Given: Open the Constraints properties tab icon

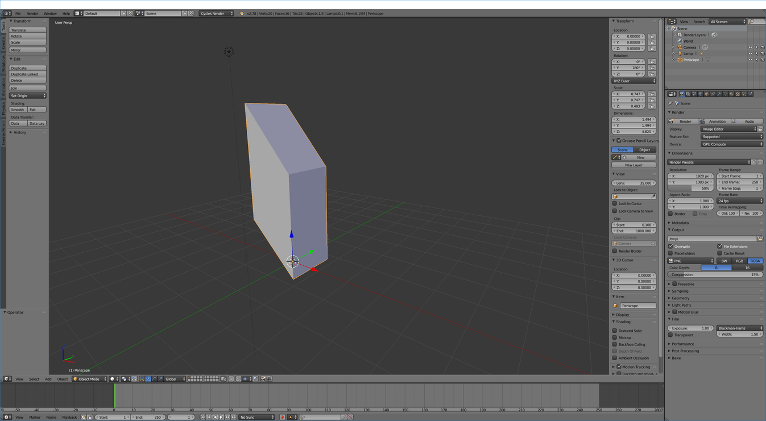Looking at the screenshot, I should 713,94.
